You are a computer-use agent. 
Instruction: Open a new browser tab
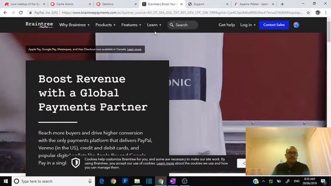point(282,4)
